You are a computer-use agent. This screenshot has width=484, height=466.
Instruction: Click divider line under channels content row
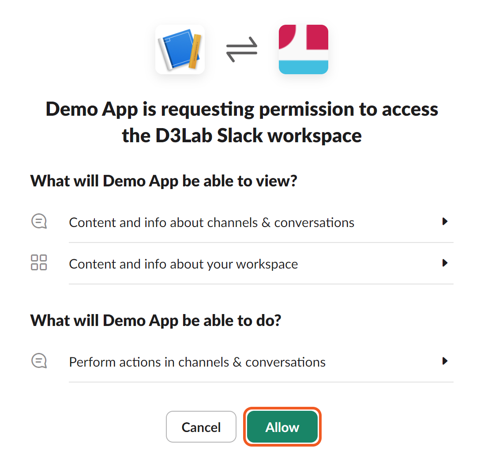click(261, 242)
